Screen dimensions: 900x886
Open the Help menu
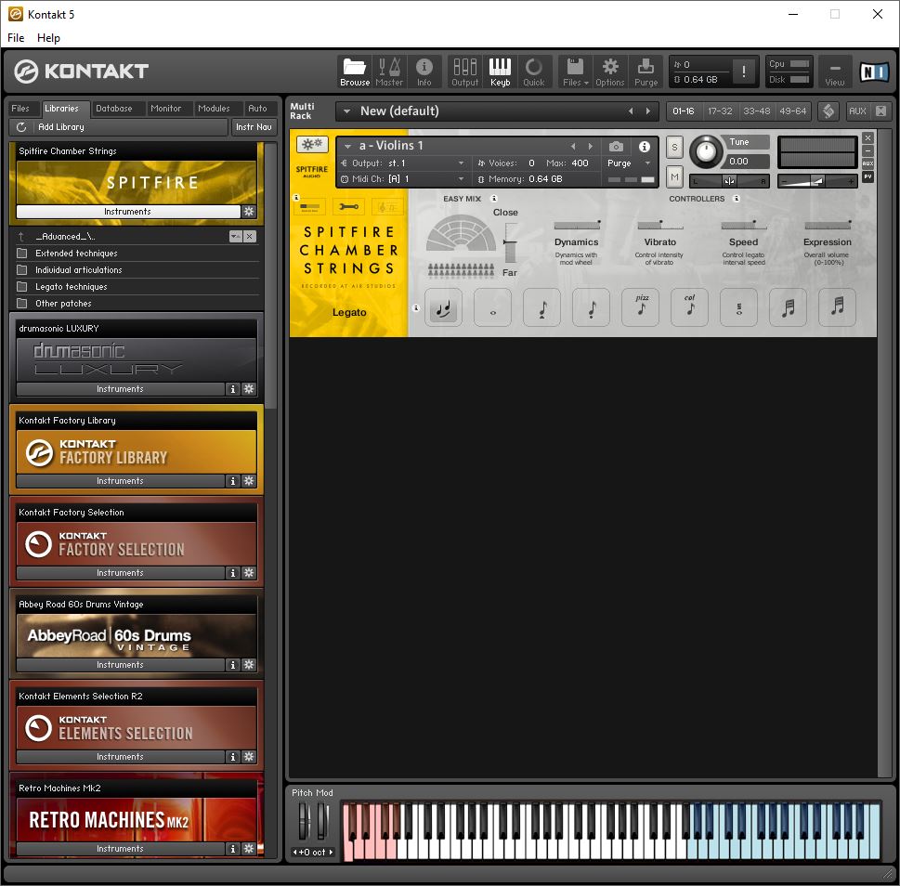tap(48, 38)
